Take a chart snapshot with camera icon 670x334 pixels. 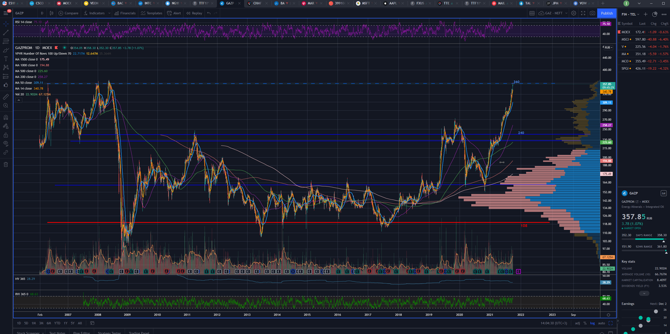(592, 13)
